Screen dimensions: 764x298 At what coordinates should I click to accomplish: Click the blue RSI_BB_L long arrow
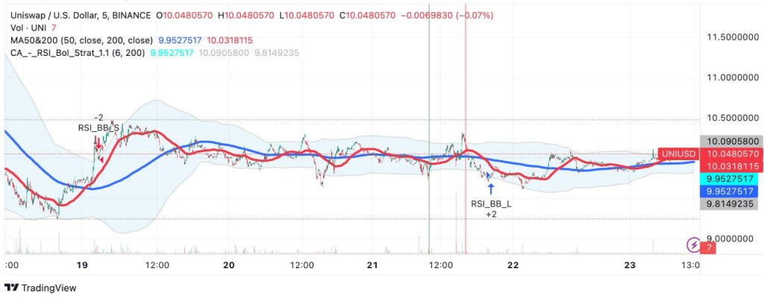[x=490, y=188]
